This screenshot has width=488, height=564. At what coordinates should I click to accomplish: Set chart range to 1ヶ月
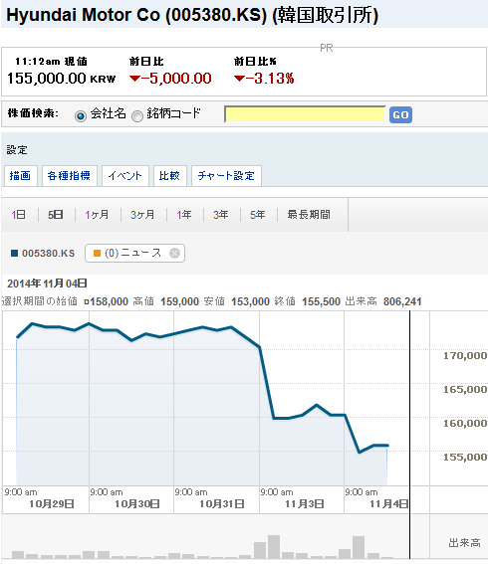coord(97,215)
